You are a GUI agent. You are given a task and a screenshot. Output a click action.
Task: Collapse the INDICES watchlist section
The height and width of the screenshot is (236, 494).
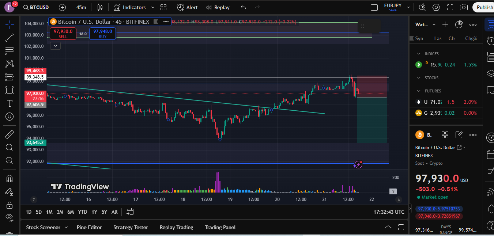[x=419, y=54]
